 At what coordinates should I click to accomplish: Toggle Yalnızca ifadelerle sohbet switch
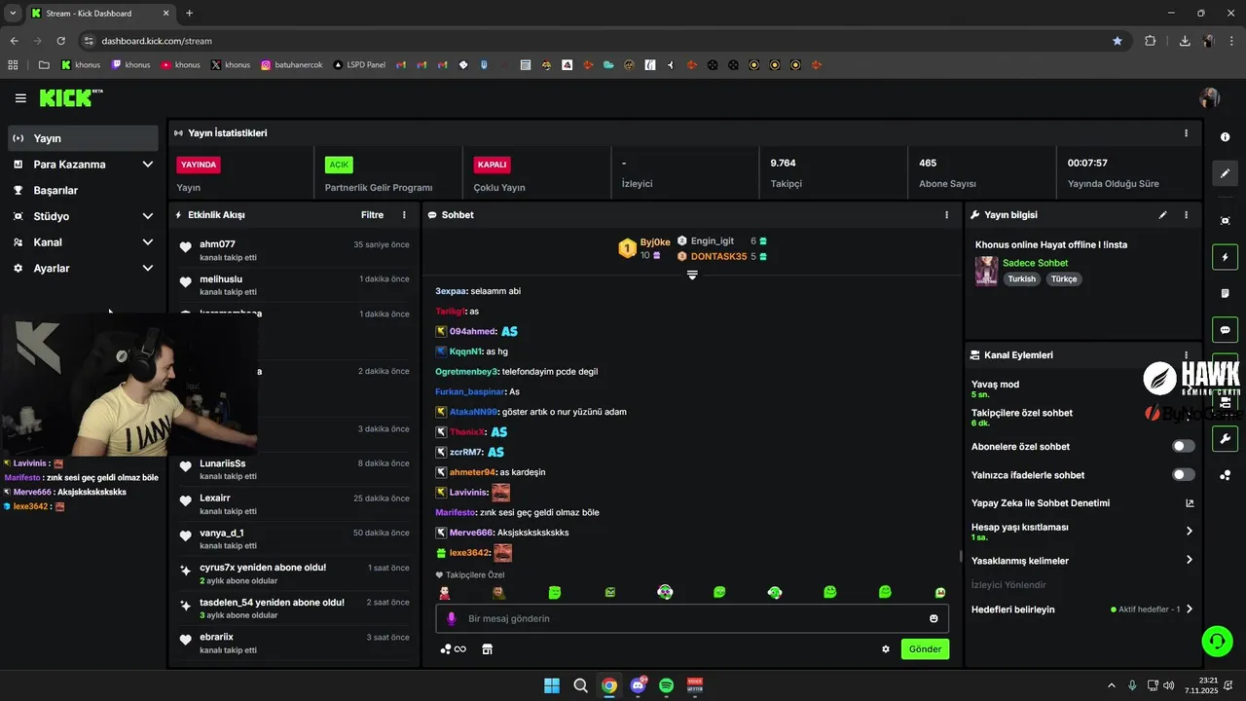[x=1184, y=474]
